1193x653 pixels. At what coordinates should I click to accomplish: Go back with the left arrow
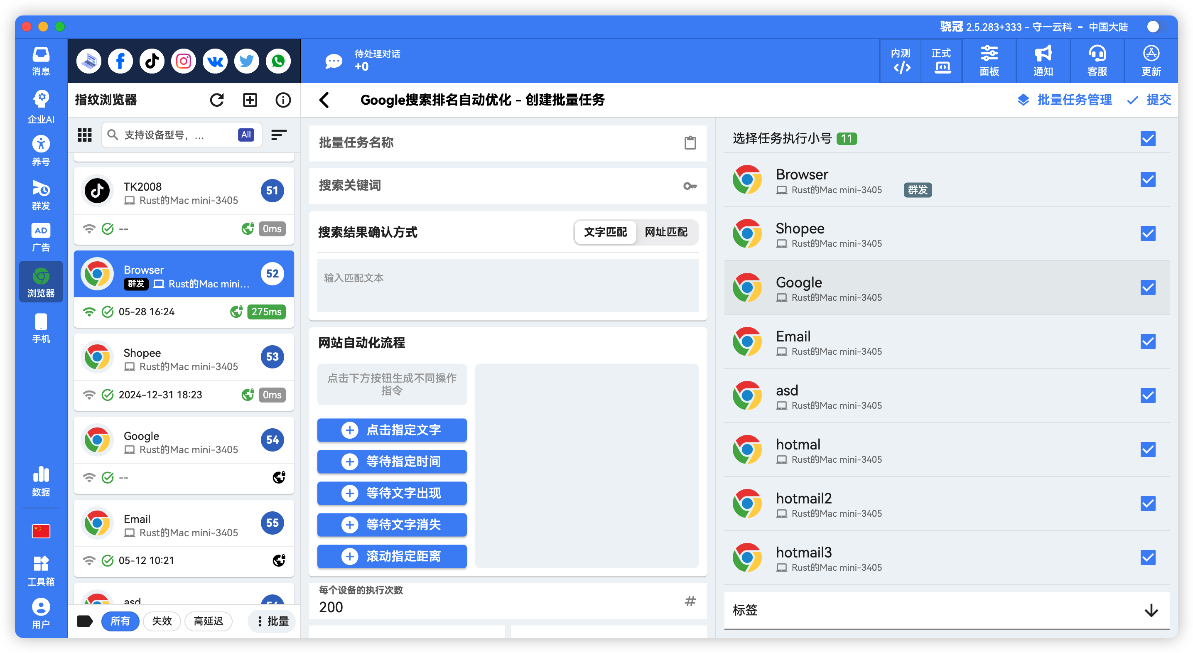(x=324, y=100)
